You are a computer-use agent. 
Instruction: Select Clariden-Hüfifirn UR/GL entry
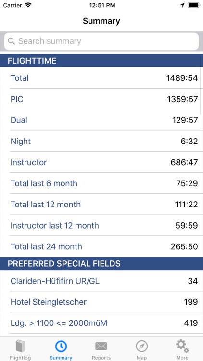click(x=101, y=281)
